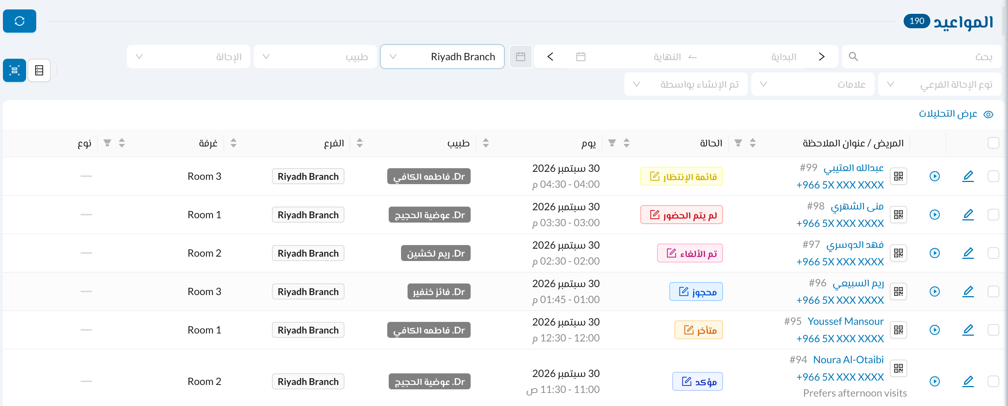This screenshot has height=406, width=1008.
Task: Tick the checkbox for منى الشهري row
Action: pos(993,215)
